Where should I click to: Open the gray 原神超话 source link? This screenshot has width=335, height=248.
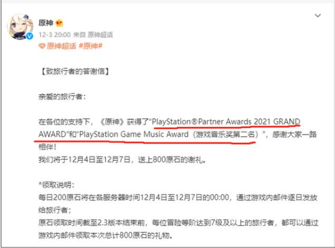pos(100,34)
